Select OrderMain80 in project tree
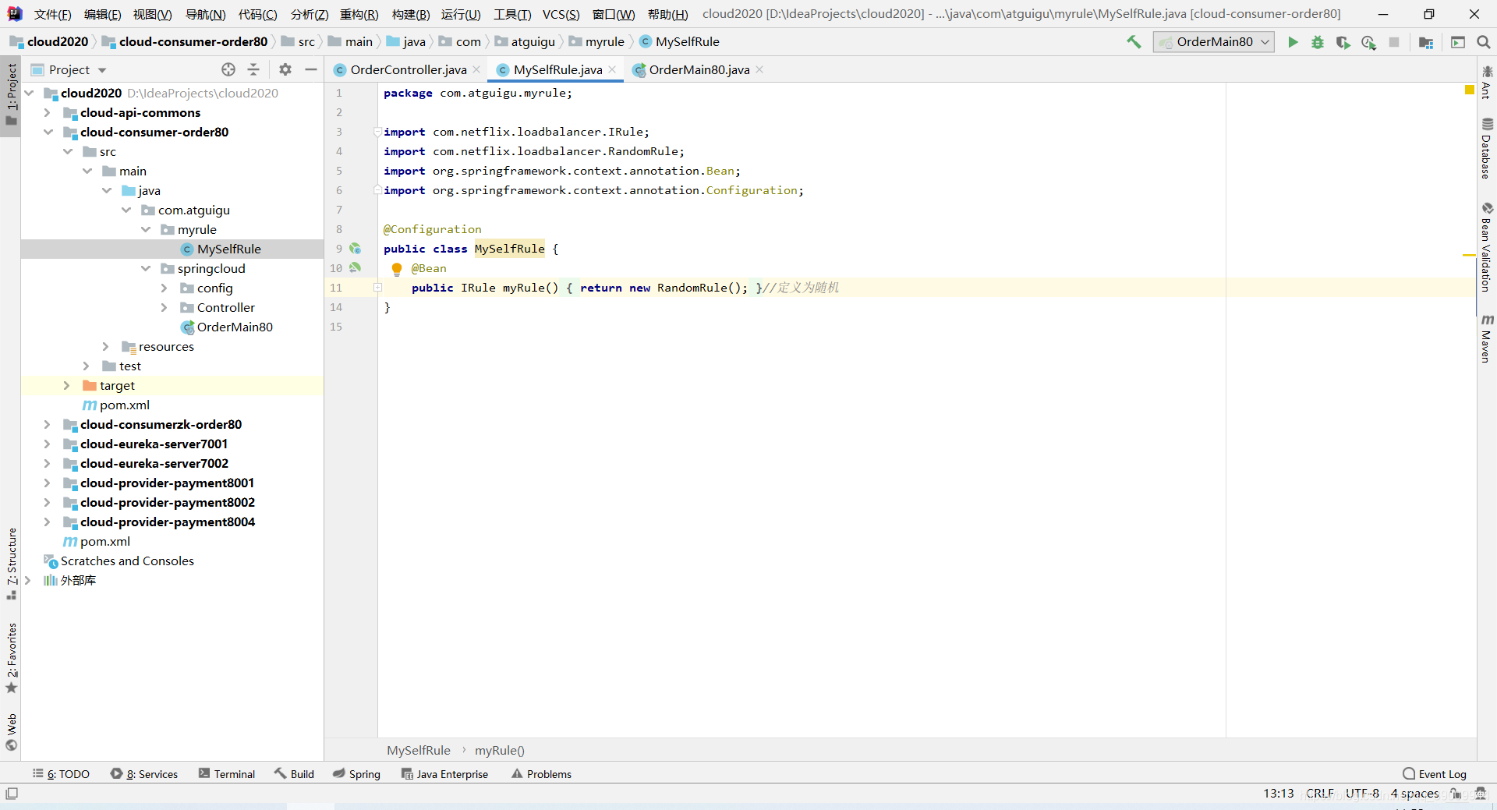 click(234, 327)
